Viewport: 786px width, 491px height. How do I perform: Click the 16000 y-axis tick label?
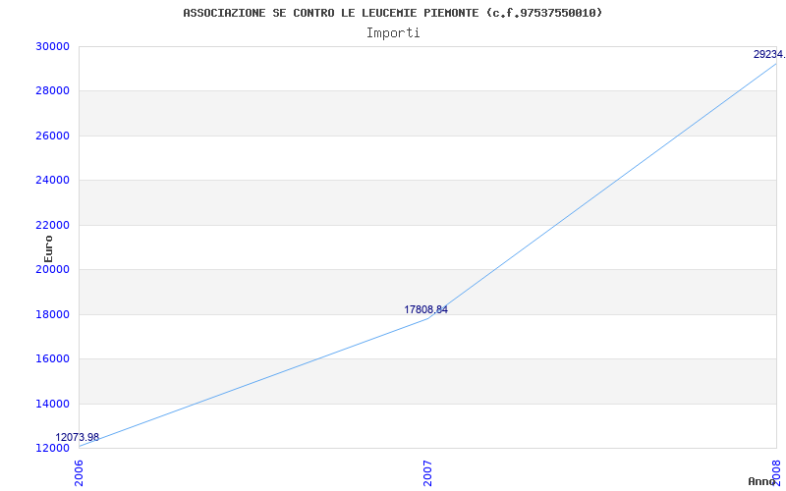click(52, 359)
